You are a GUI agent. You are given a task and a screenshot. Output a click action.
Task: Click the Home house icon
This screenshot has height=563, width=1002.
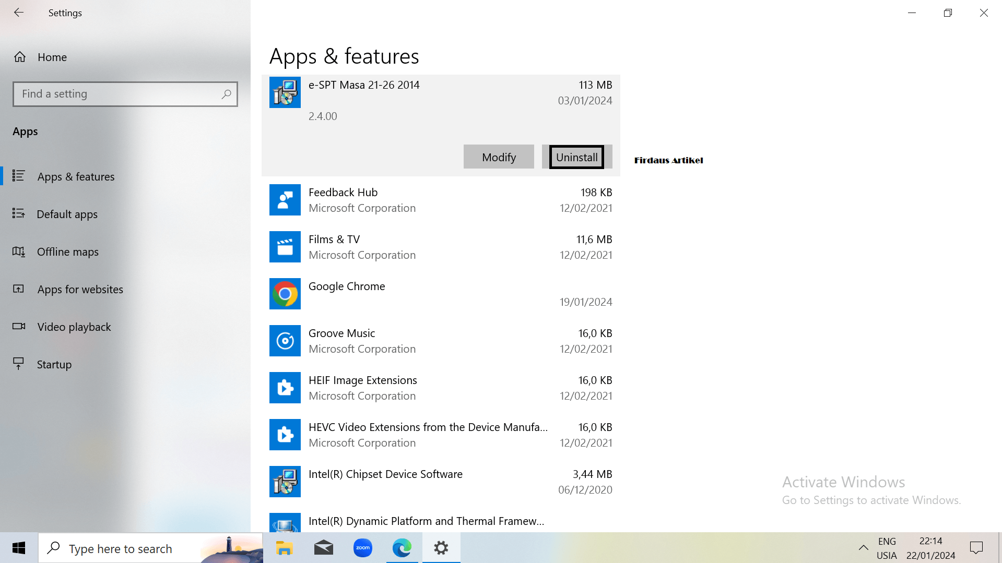20,57
